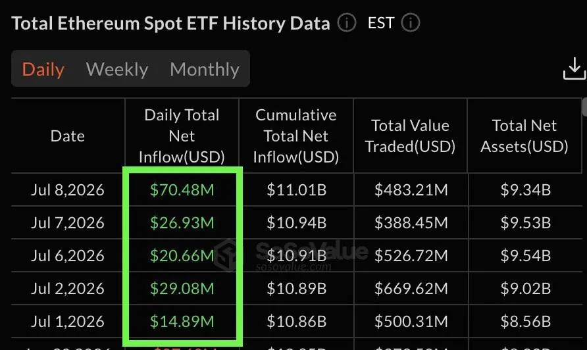Select the Daily tab
The width and height of the screenshot is (587, 350).
tap(43, 69)
